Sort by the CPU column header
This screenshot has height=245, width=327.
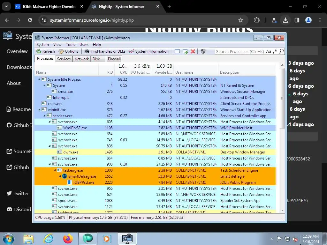point(122,69)
